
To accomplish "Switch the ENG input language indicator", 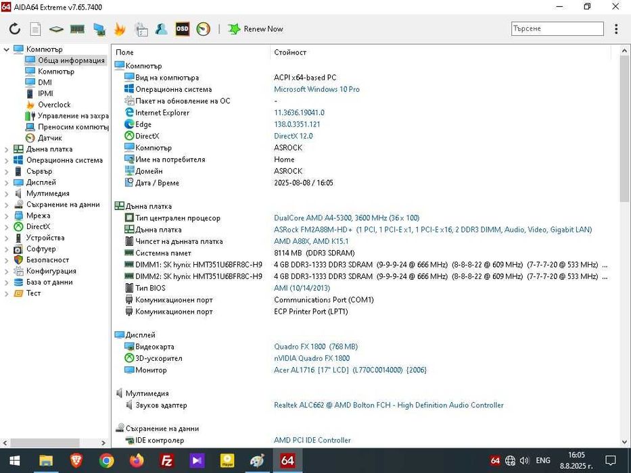I will tap(543, 461).
